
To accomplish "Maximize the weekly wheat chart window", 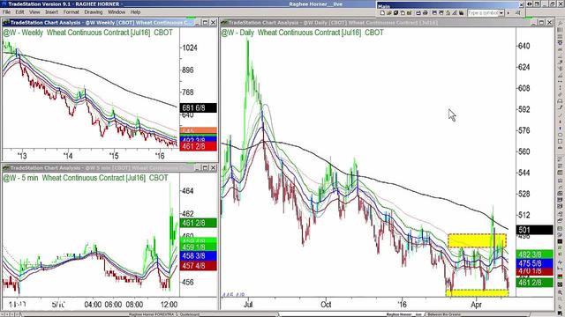I will 205,23.
